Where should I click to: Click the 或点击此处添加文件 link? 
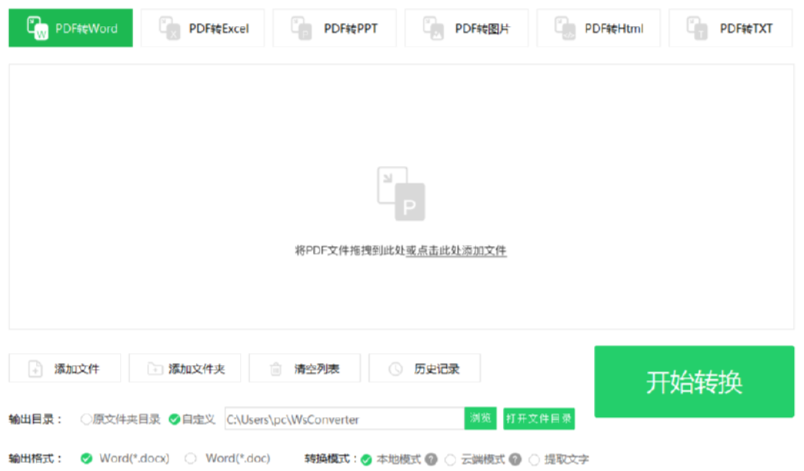[x=456, y=251]
